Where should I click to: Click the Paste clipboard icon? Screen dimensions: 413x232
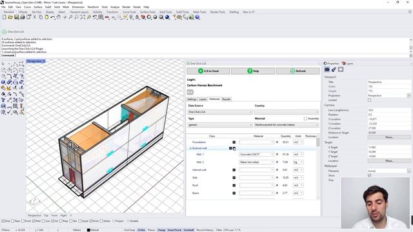(x=46, y=17)
